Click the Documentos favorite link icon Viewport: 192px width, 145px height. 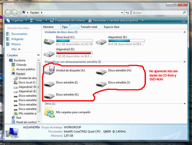click(x=8, y=34)
